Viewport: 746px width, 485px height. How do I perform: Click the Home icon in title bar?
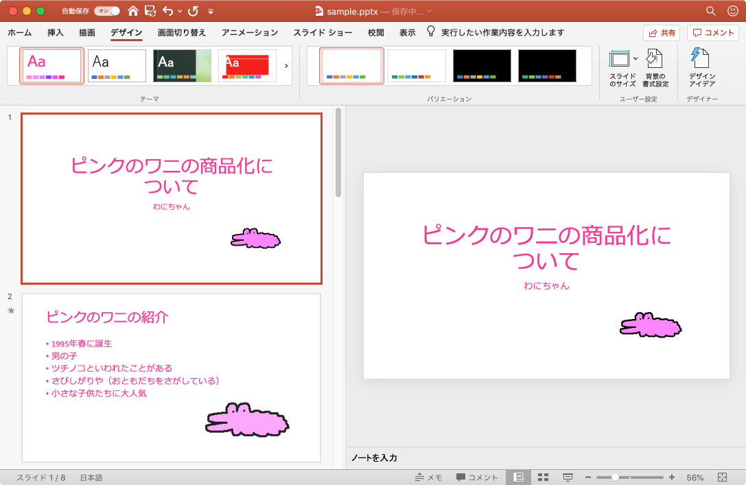click(x=133, y=11)
